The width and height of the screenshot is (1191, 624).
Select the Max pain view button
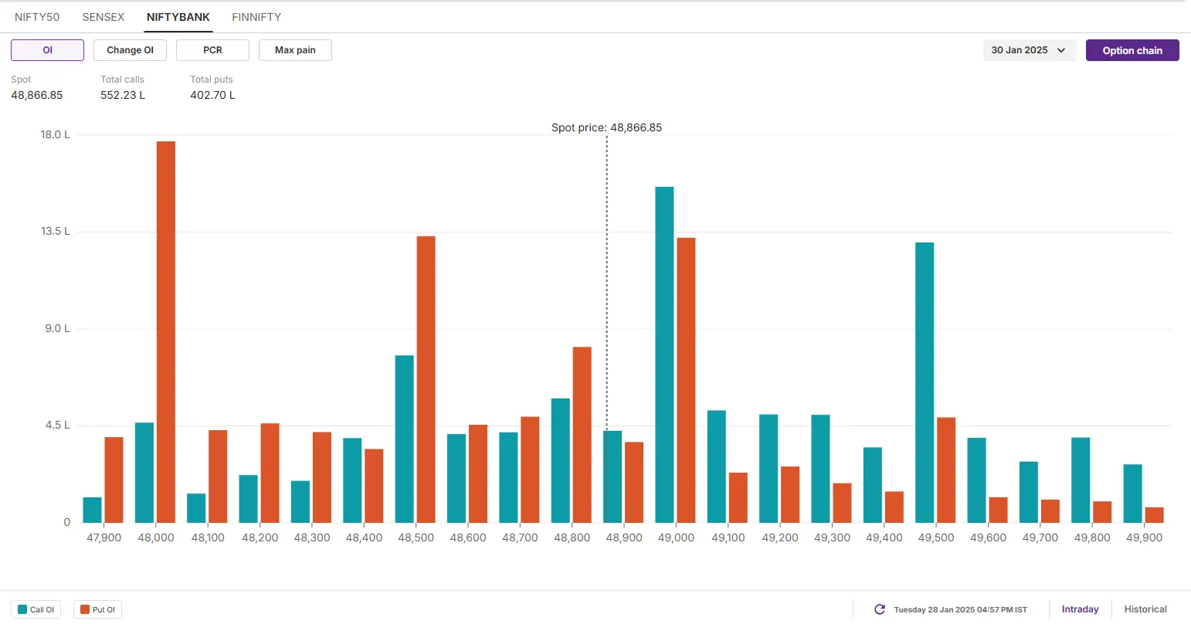coord(295,50)
